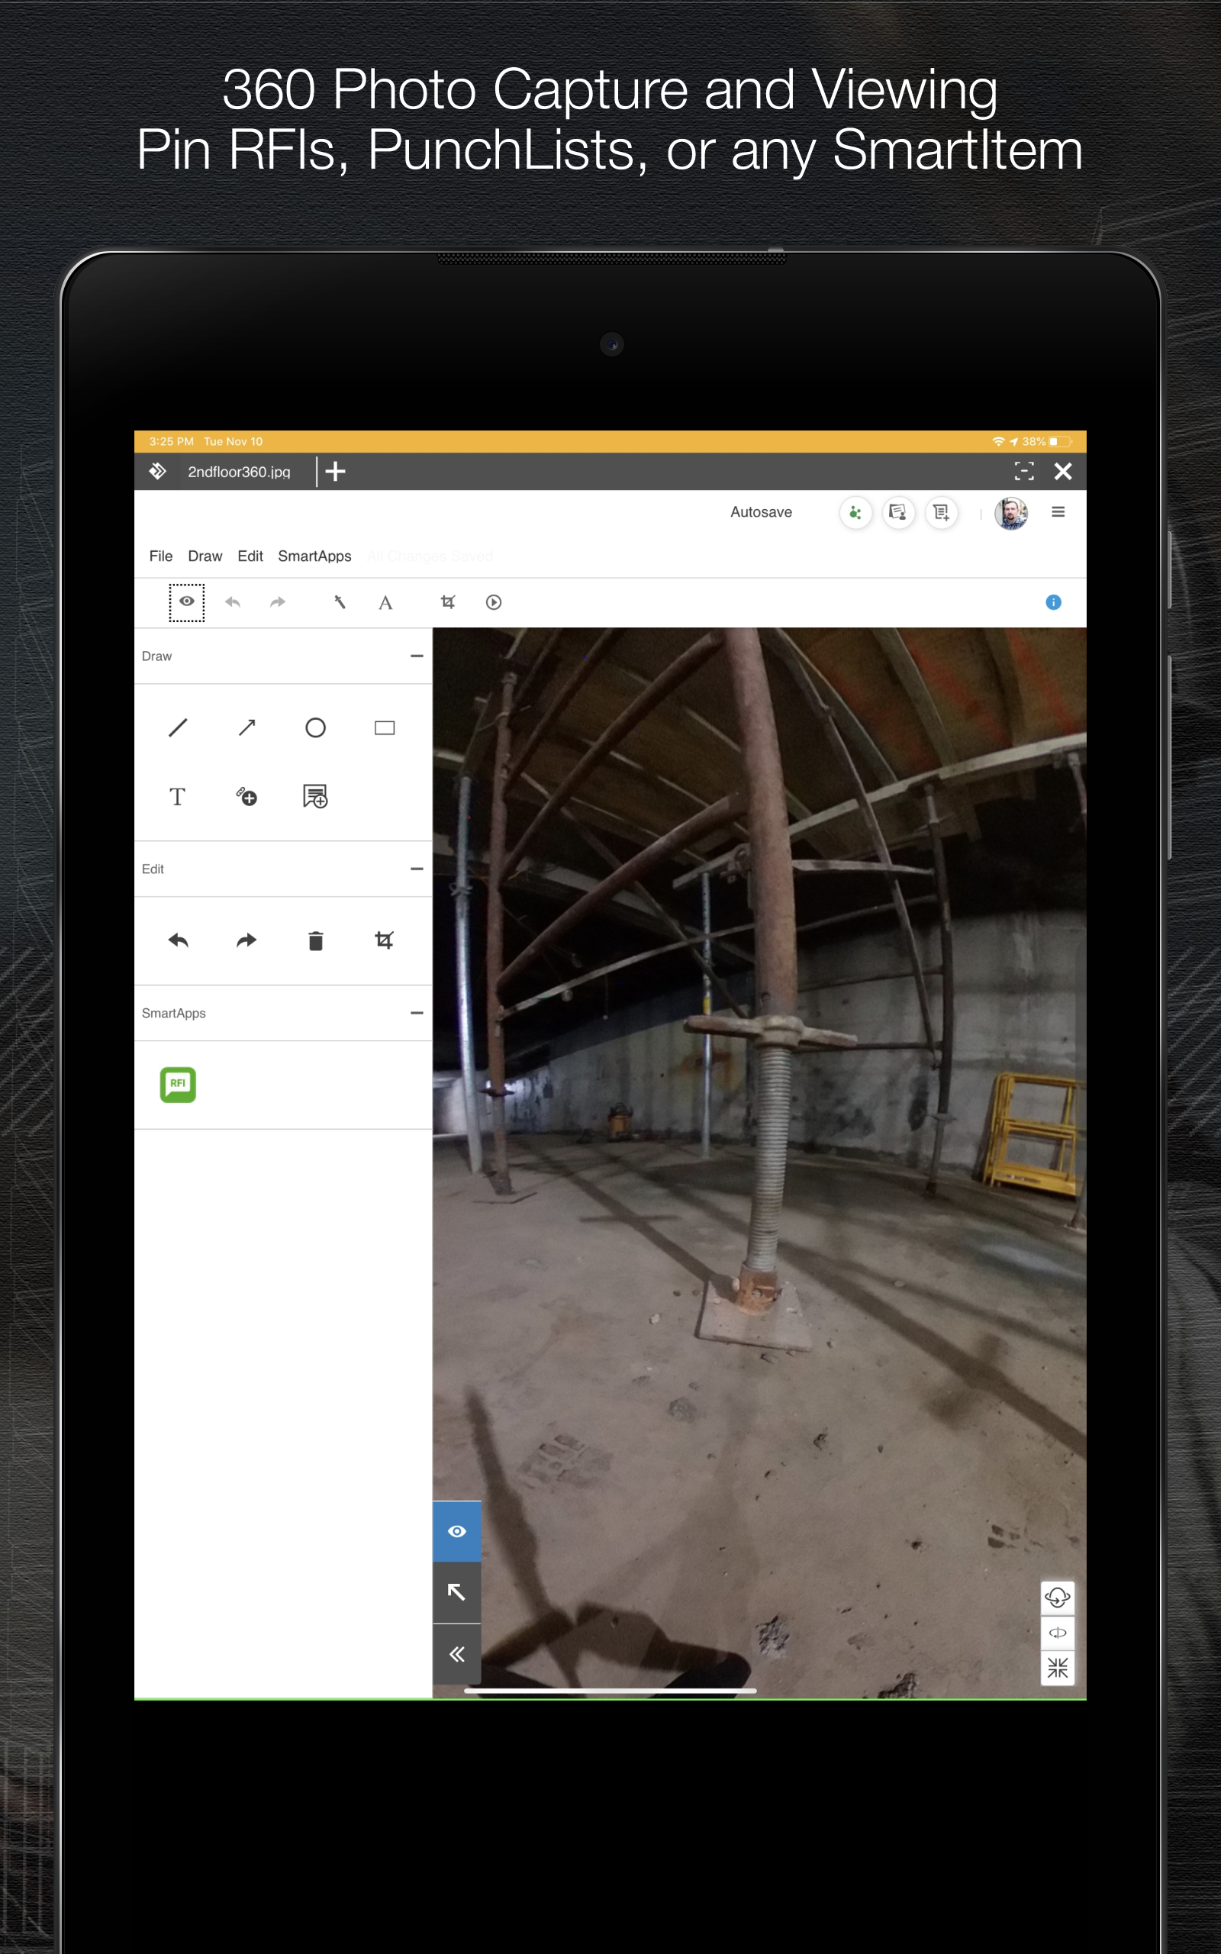Toggle the dotted-box eye view mode

click(186, 602)
